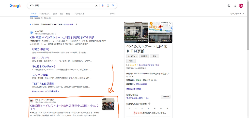
Task: Open the ツール search tools
Action: 113,14
